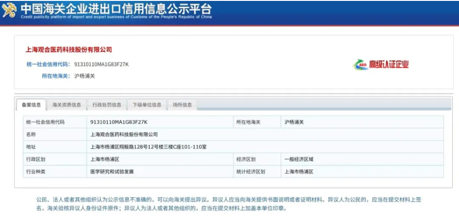
Task: Click the platform title 中国海关企业进出口信用信息公示平台
Action: tap(116, 8)
